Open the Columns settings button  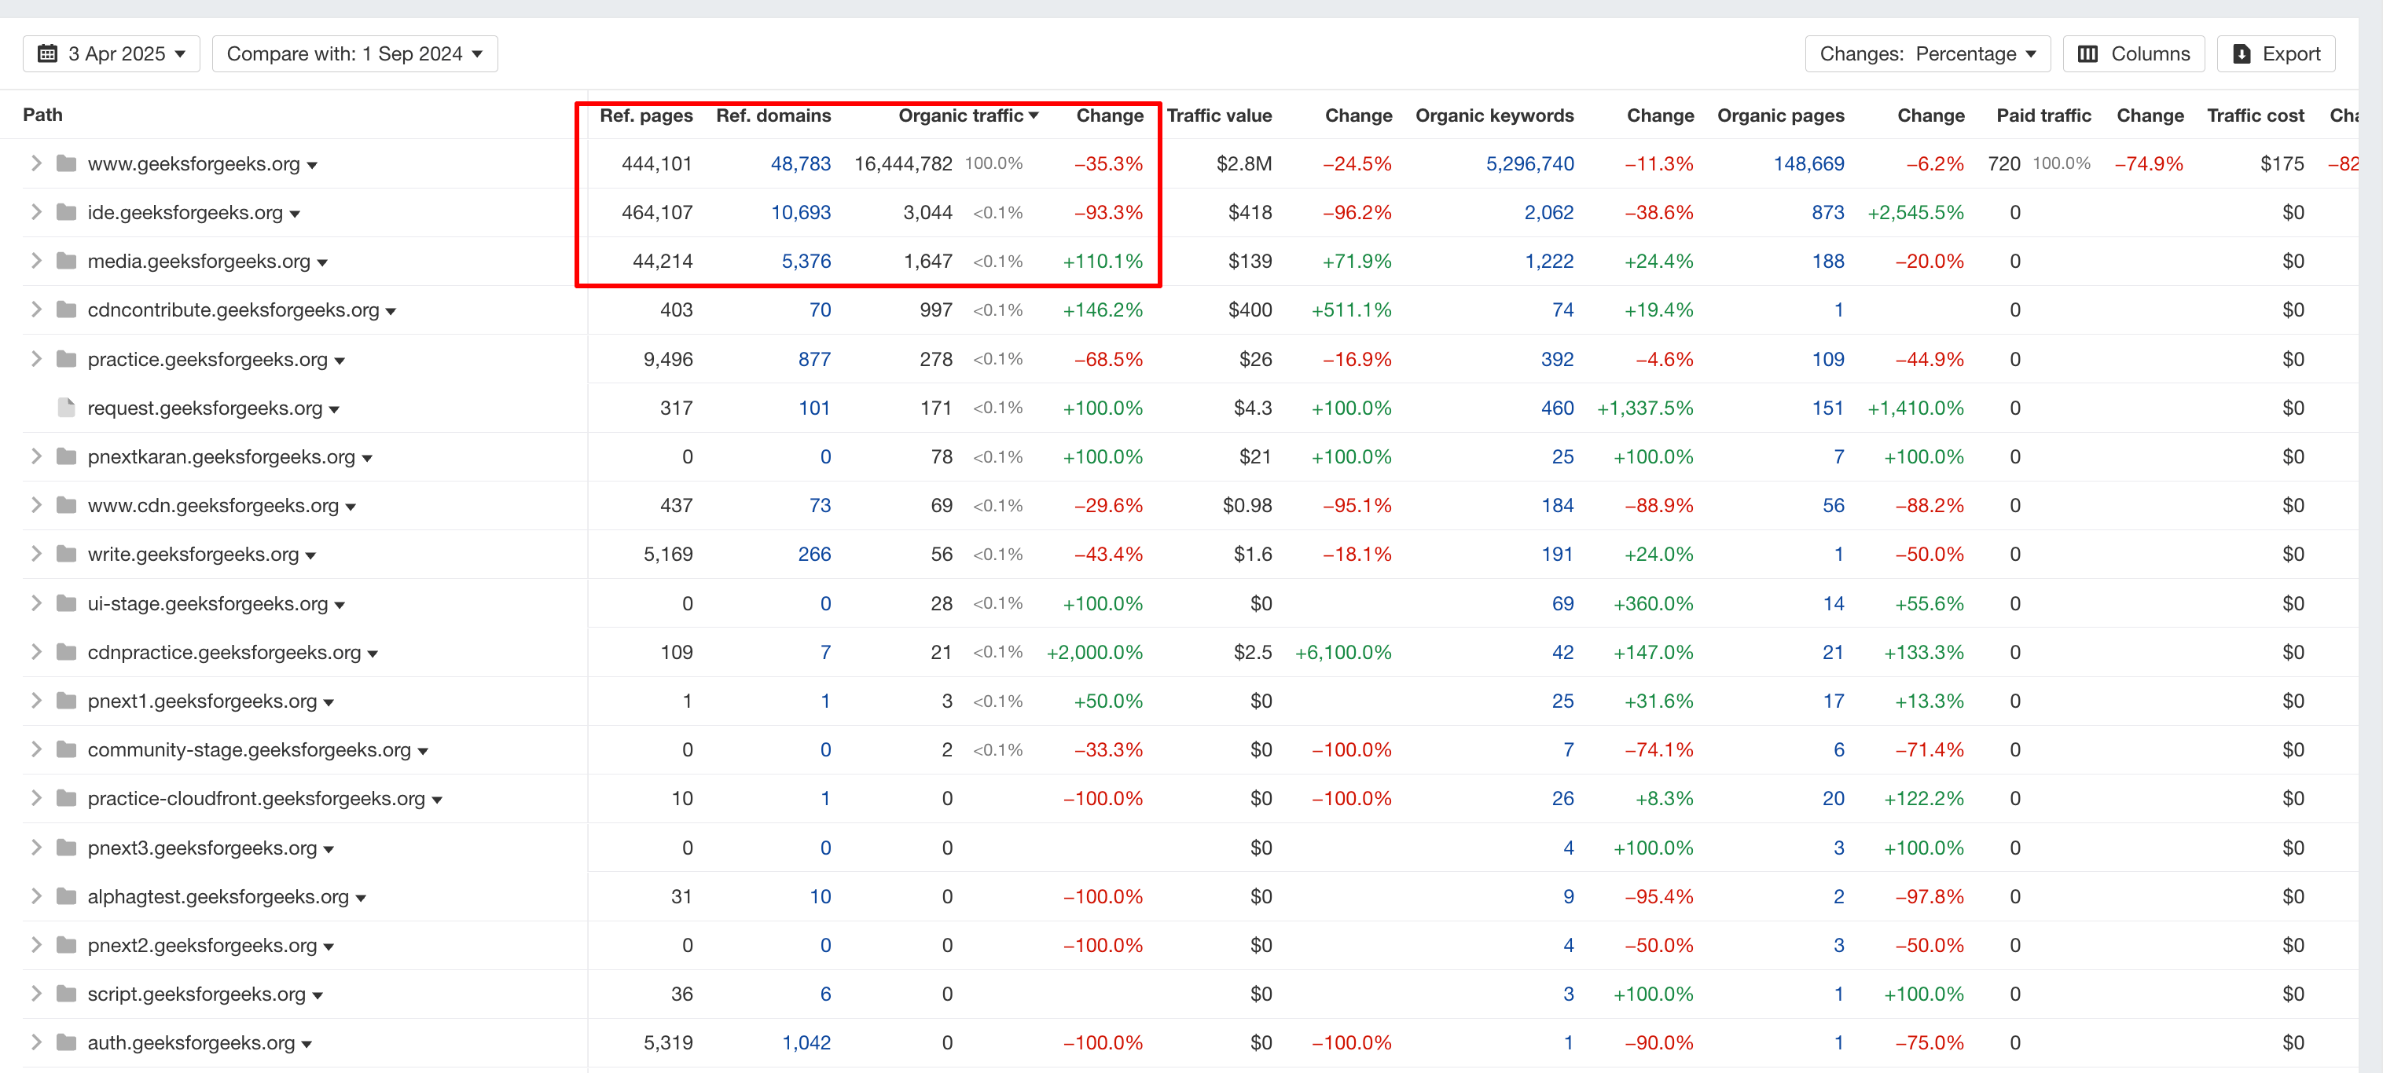point(2133,53)
